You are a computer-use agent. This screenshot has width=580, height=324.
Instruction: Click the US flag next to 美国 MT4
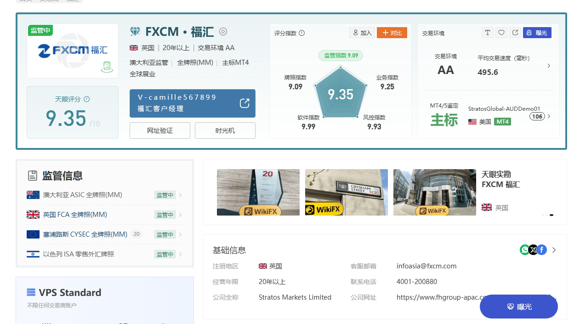[x=472, y=122]
